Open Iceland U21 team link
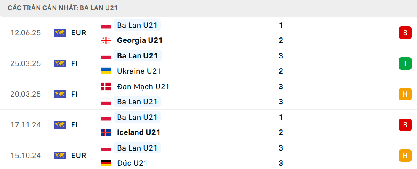Image resolution: width=417 pixels, height=169 pixels. (x=138, y=132)
